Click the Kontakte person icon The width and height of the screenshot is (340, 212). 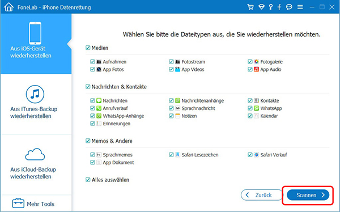point(256,100)
